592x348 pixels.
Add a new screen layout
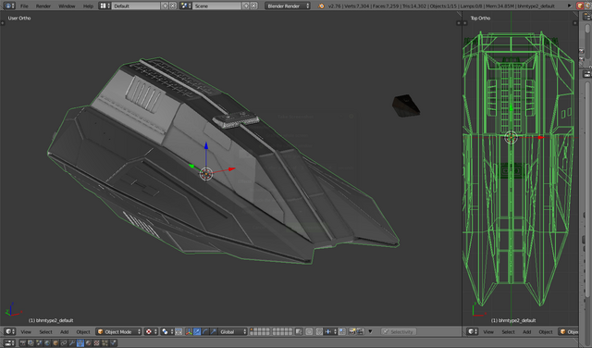tap(165, 6)
